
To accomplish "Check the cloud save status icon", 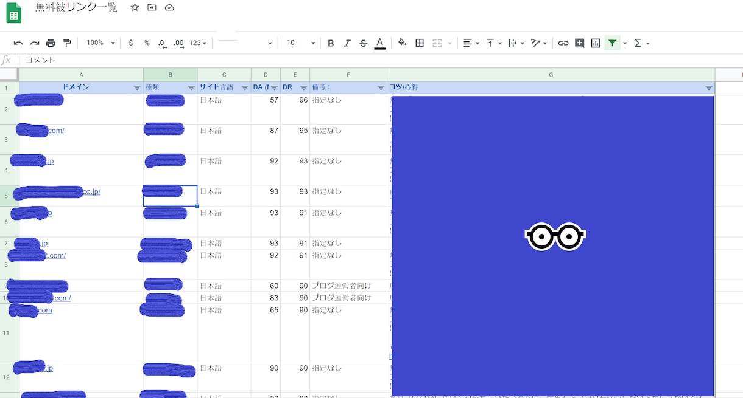I will tap(169, 7).
